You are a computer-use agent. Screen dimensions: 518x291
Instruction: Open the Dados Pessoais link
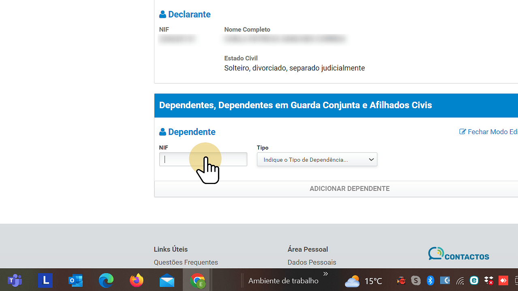click(x=311, y=262)
